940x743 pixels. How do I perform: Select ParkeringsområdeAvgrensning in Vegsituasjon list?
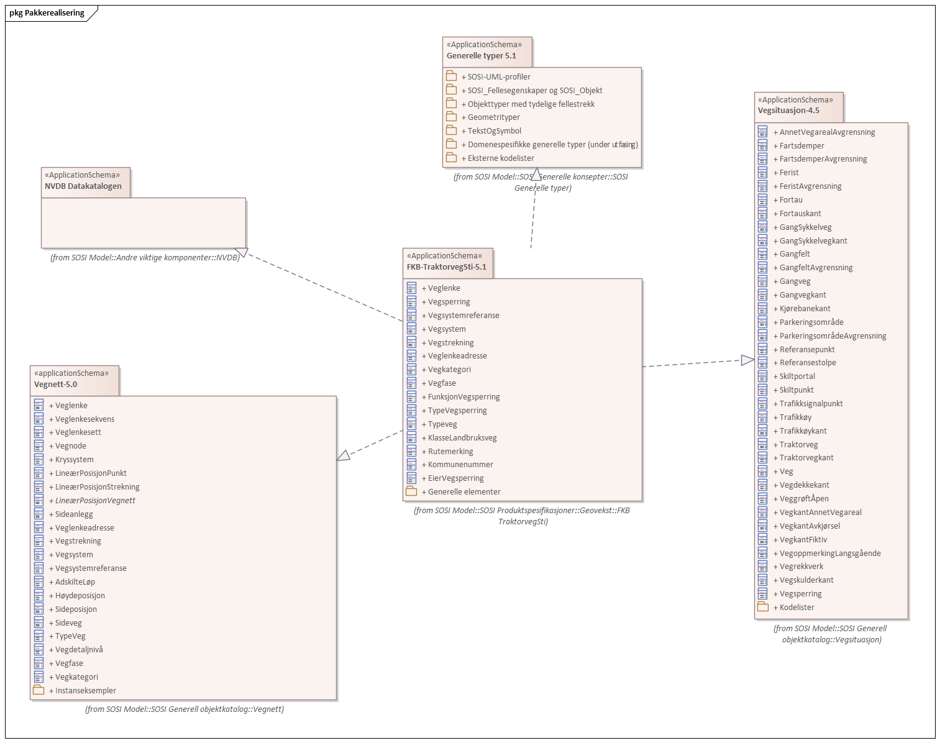[x=833, y=336]
